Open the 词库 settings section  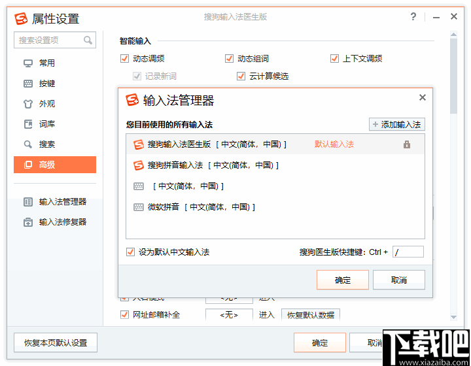(x=55, y=124)
